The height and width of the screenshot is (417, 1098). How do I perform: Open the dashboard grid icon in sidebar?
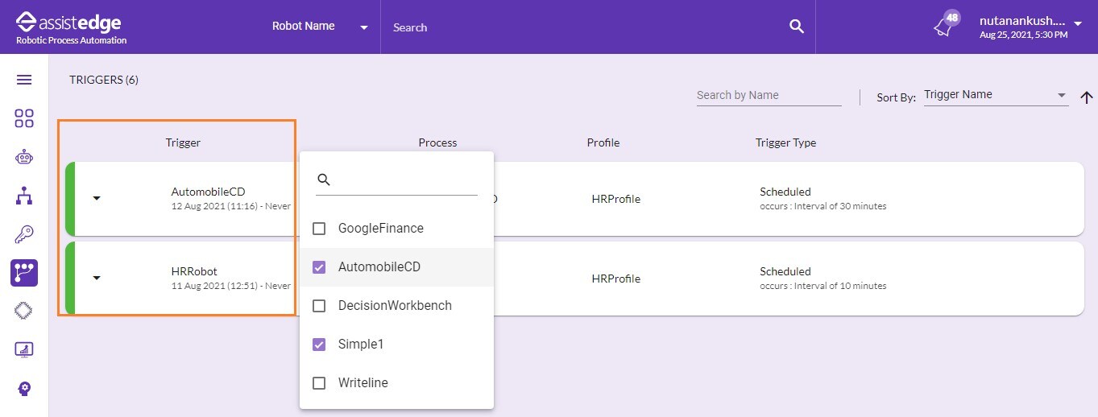click(x=24, y=118)
